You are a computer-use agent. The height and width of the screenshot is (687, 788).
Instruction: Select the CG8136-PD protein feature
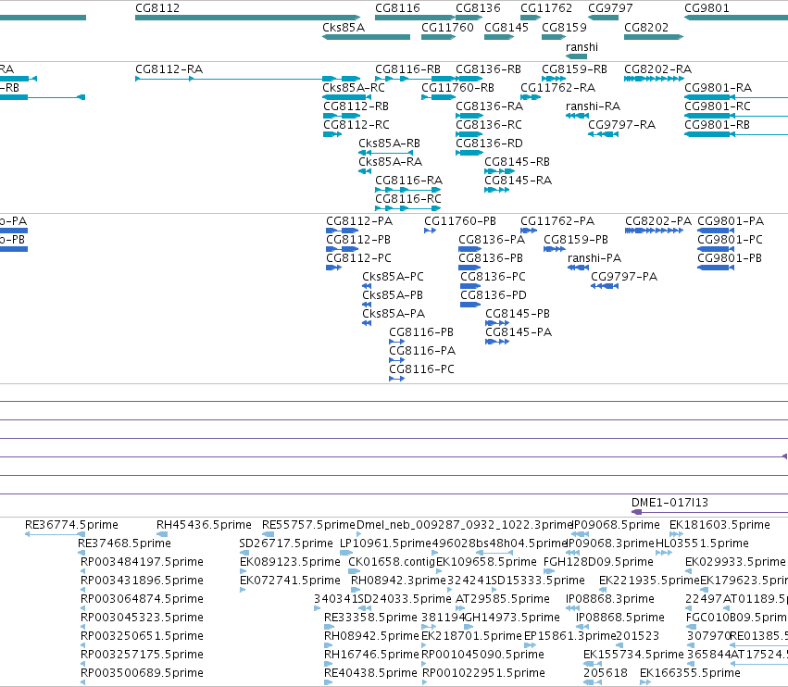click(470, 305)
